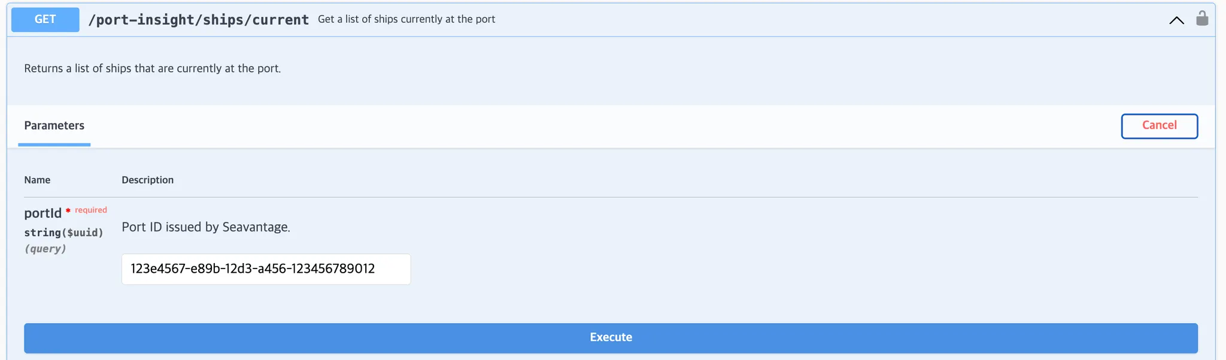This screenshot has height=360, width=1226.
Task: Click the string($uuid) type label
Action: pos(63,233)
